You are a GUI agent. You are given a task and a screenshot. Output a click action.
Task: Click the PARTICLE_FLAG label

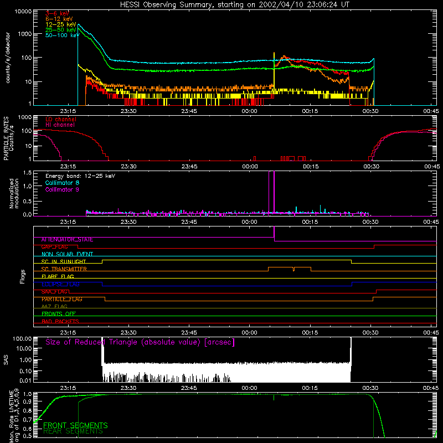[x=62, y=299]
